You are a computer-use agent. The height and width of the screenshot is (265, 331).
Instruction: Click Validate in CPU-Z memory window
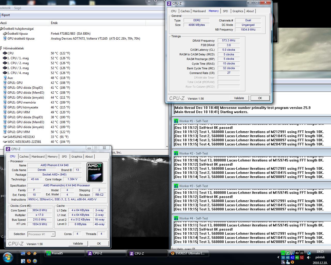239,98
